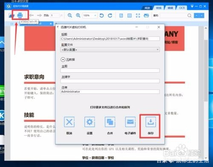
Task: Open the 100% zoom level dropdown
Action: pos(90,15)
